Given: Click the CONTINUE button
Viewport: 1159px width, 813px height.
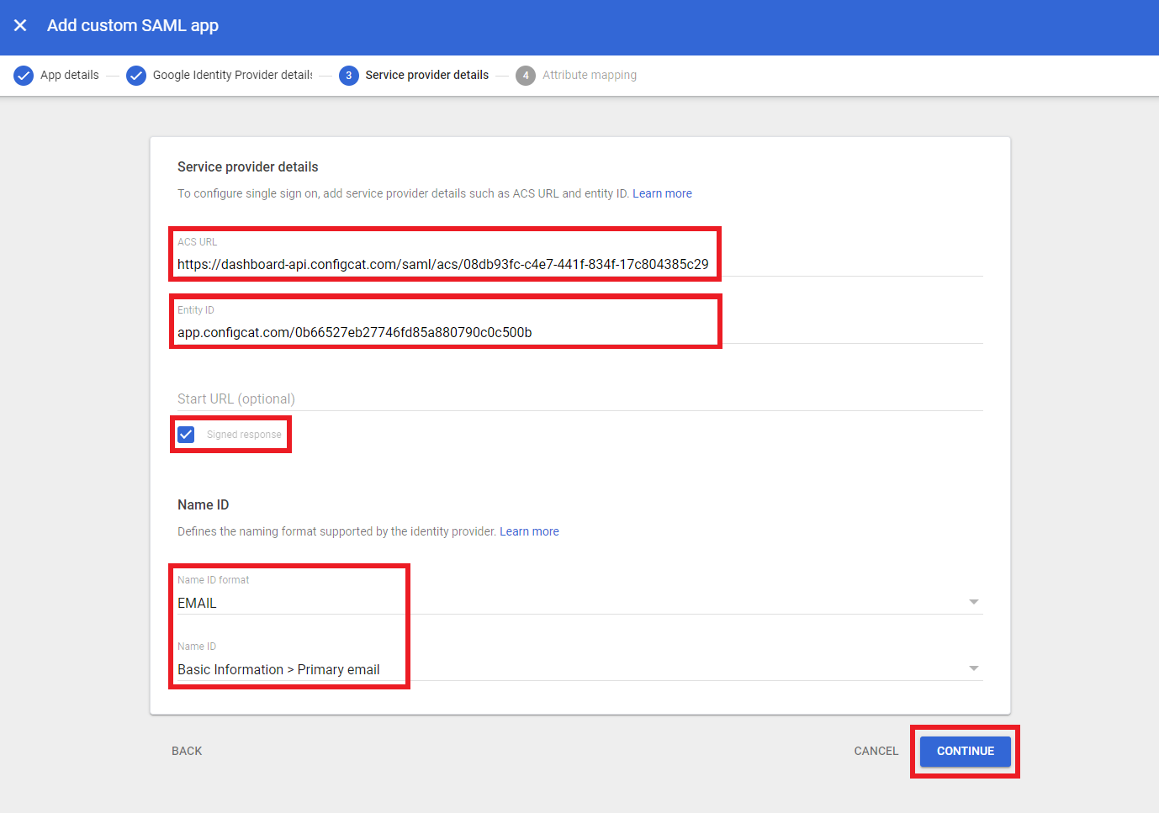Looking at the screenshot, I should point(964,751).
